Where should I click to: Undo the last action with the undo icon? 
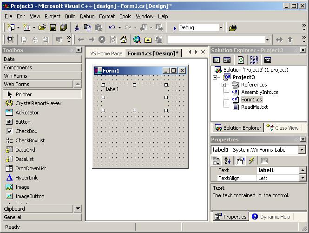112,27
